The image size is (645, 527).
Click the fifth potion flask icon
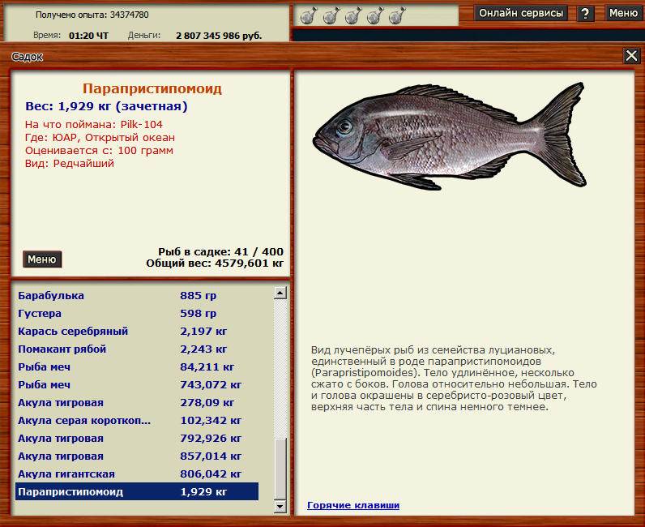coord(397,15)
